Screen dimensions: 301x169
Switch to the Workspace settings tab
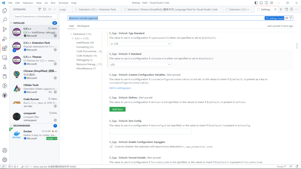pos(83,26)
